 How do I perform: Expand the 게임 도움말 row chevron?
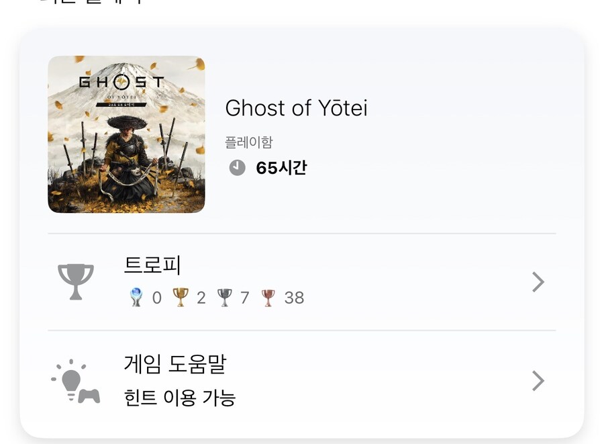538,381
